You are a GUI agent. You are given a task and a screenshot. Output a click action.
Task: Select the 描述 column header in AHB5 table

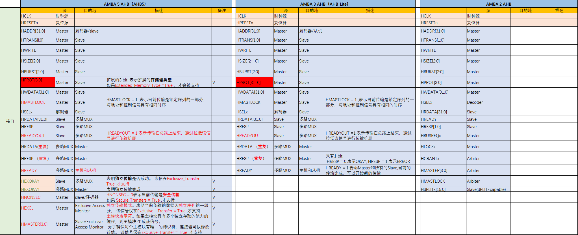(x=159, y=10)
